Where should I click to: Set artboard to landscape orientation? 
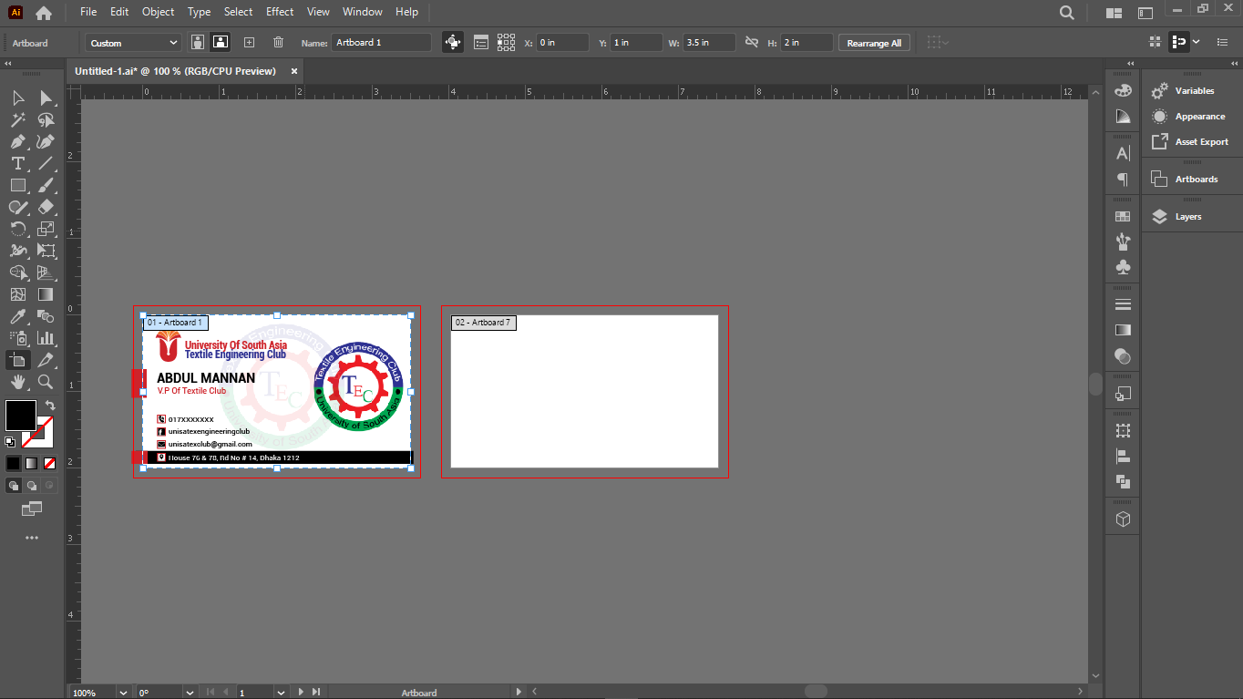coord(220,43)
